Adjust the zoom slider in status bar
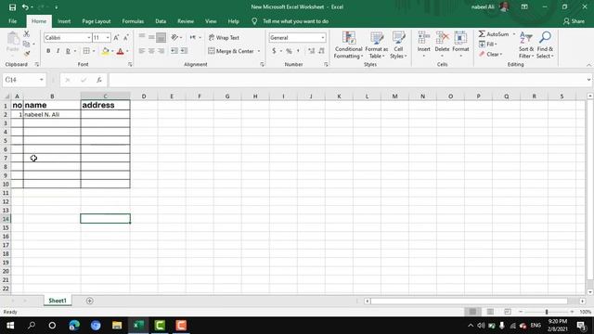Viewport: 594px width, 334px height. (547, 312)
